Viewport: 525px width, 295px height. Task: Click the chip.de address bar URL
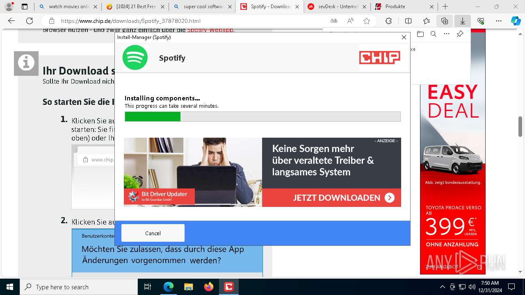click(x=131, y=21)
